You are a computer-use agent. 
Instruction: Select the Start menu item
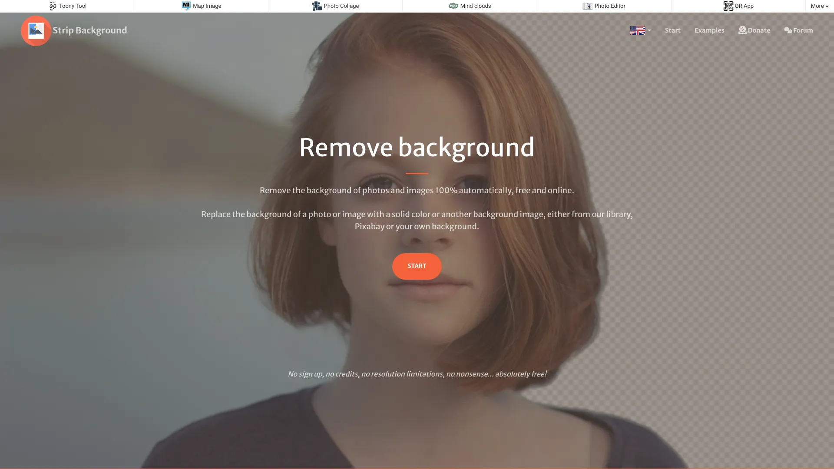[672, 31]
